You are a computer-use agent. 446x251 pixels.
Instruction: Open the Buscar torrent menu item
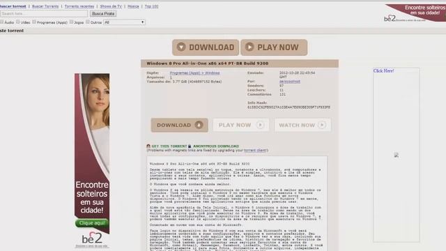click(x=13, y=6)
